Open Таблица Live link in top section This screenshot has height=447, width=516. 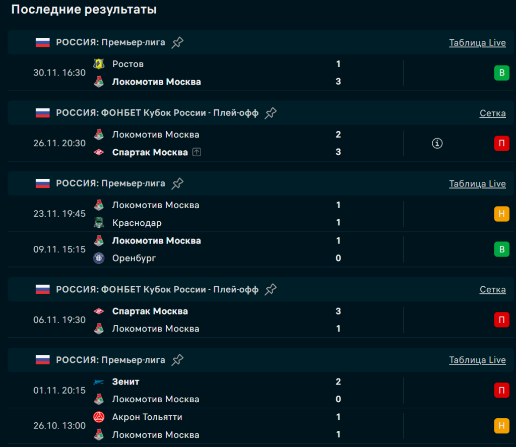477,43
